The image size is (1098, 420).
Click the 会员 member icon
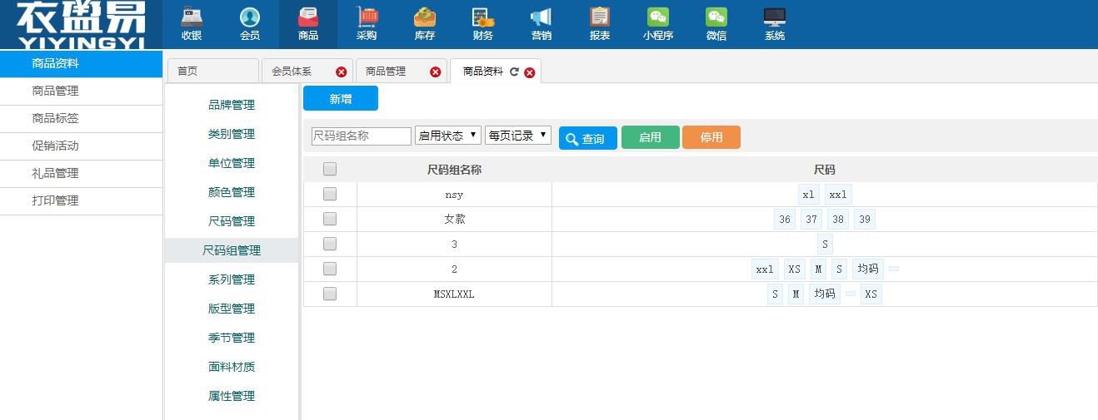click(x=250, y=17)
